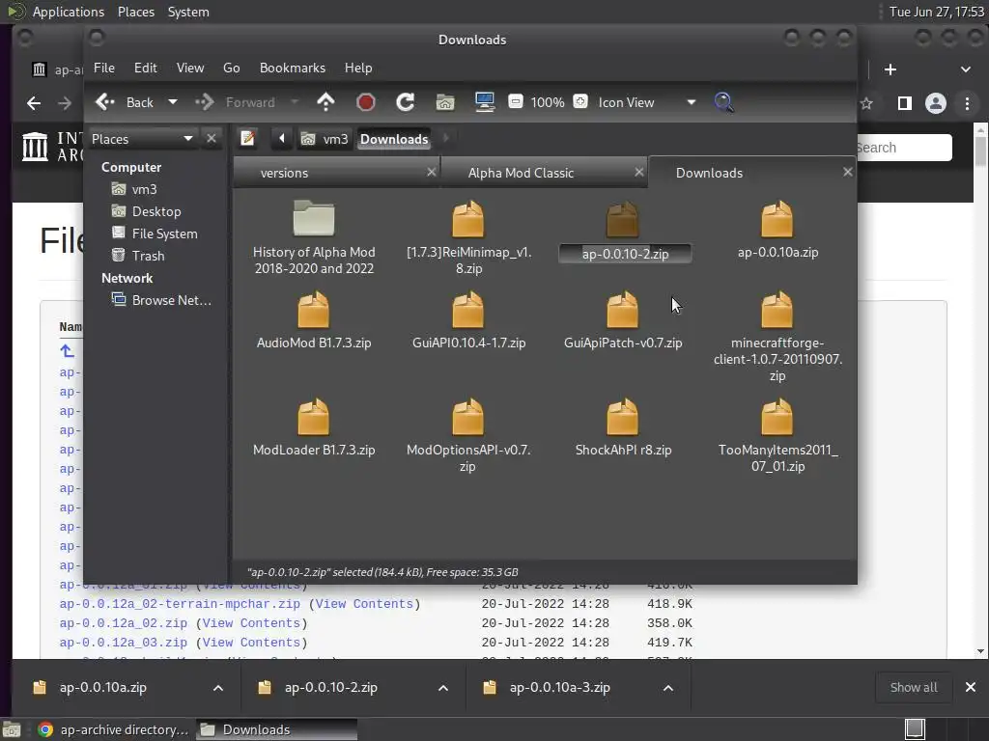Close the versions tab
This screenshot has width=989, height=741.
pyautogui.click(x=432, y=172)
